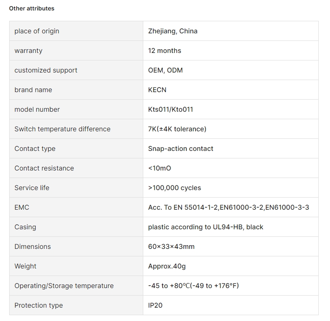Viewport: 330px width, 321px height.
Task: Select the 'Protection type' label cell
Action: [76, 305]
